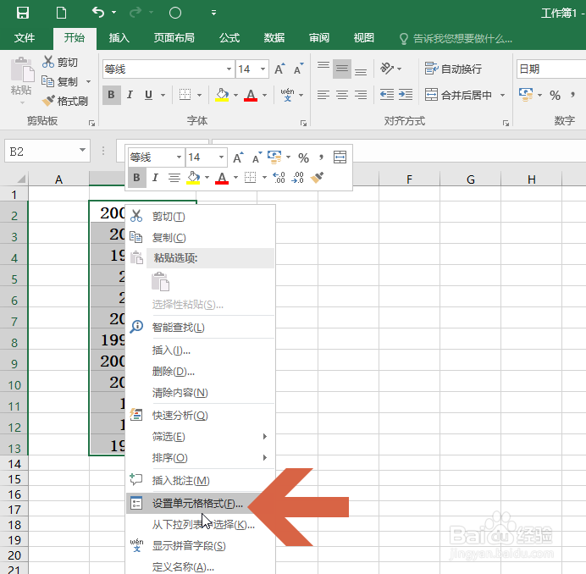The image size is (586, 574).
Task: Select middle align in ribbon alignment group
Action: (341, 69)
